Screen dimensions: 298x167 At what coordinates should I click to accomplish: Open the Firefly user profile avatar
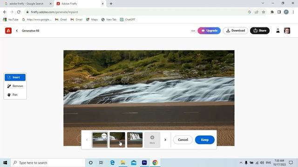[x=287, y=31]
